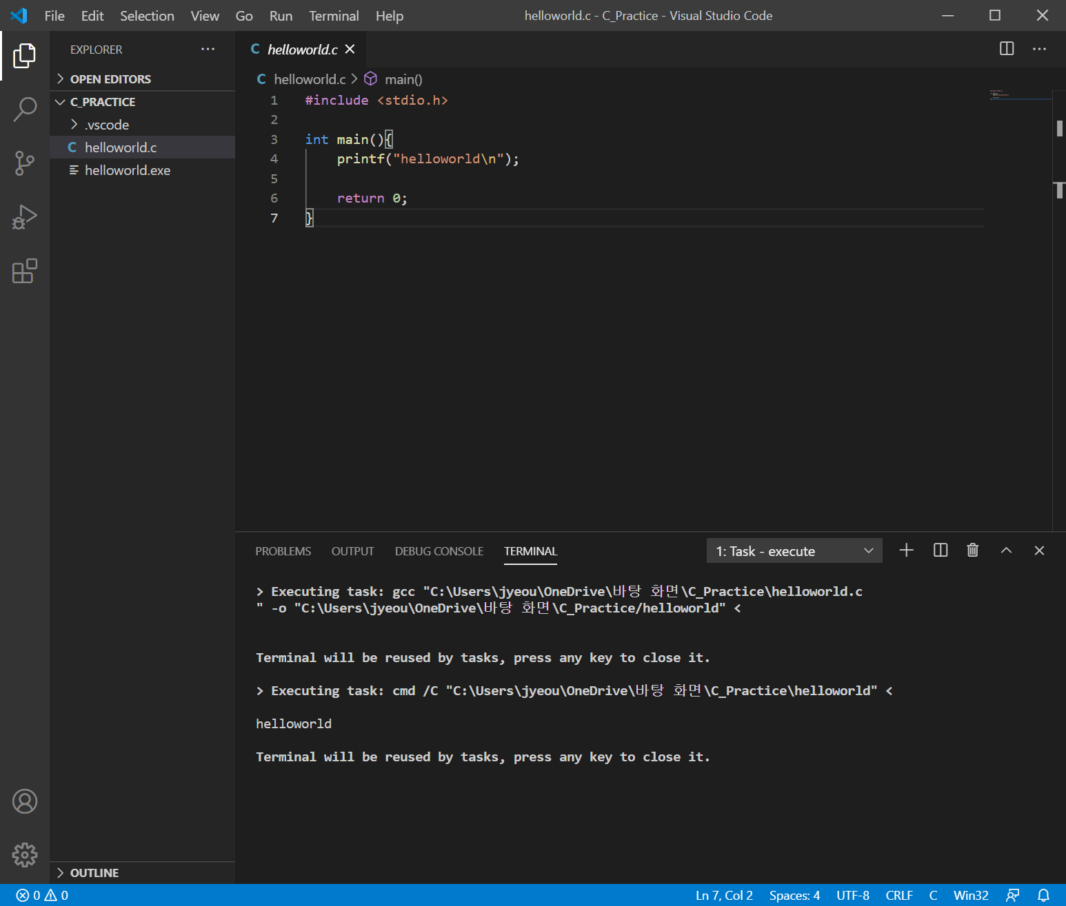Switch to the OUTPUT panel tab
The height and width of the screenshot is (906, 1066).
pyautogui.click(x=353, y=551)
